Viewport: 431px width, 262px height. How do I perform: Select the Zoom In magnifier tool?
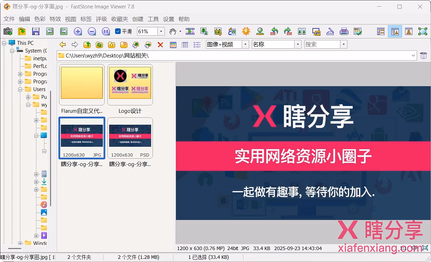[78, 31]
